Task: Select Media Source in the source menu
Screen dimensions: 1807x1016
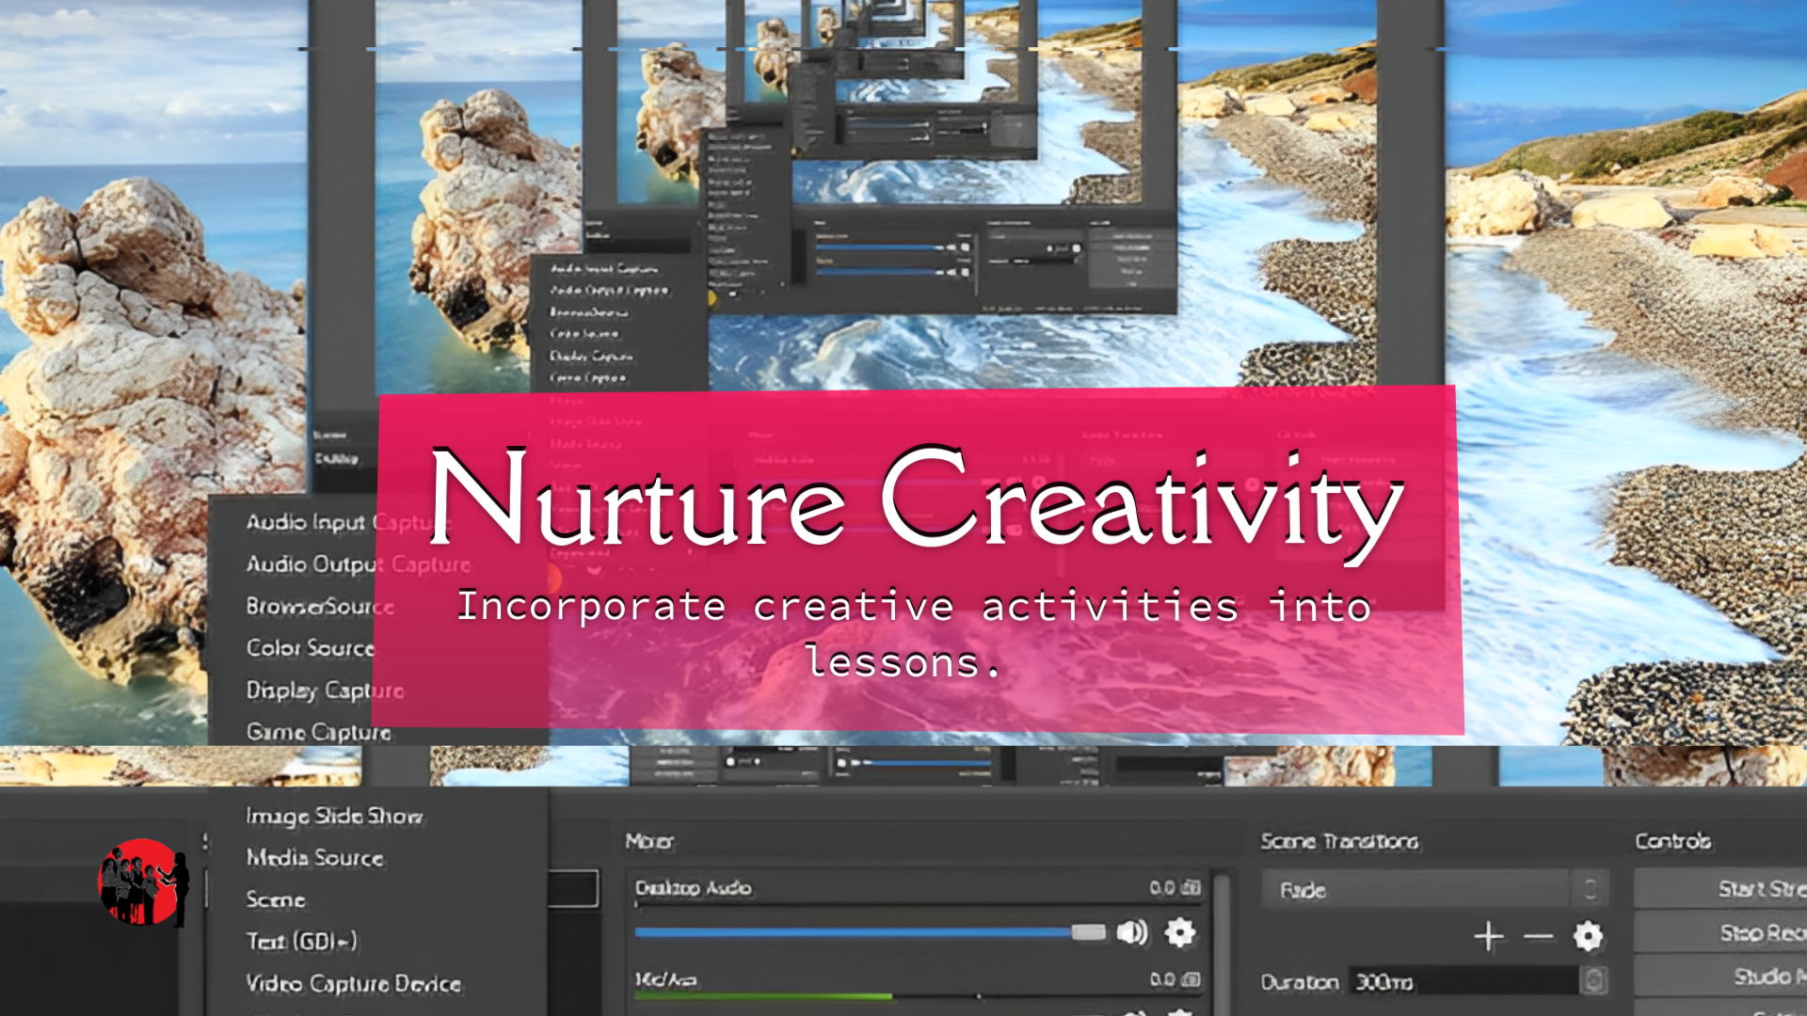Action: (x=314, y=857)
